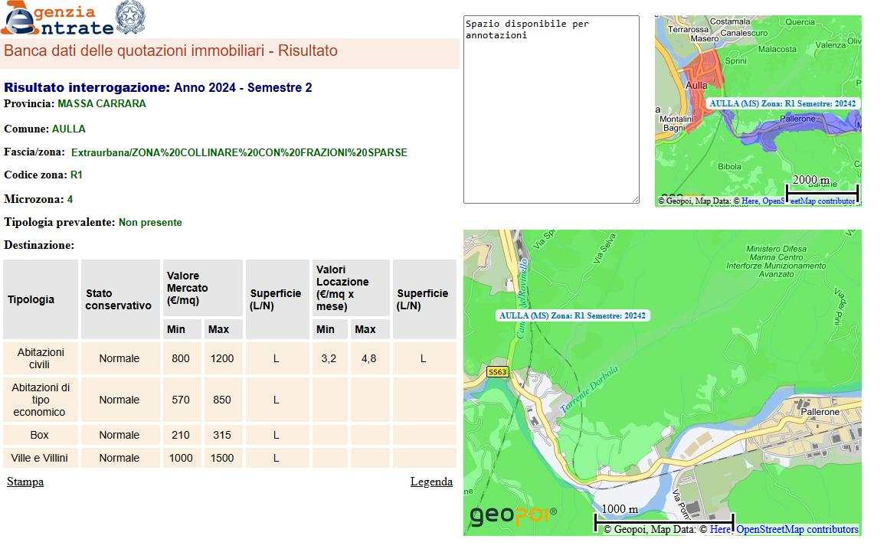Image resolution: width=887 pixels, height=552 pixels.
Task: Click the geopoi logo on large map
Action: coord(512,516)
